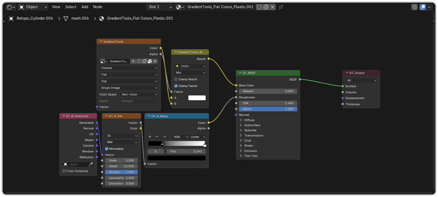Open the color ramp tools chevron menu
The image size is (438, 197).
[x=165, y=137]
